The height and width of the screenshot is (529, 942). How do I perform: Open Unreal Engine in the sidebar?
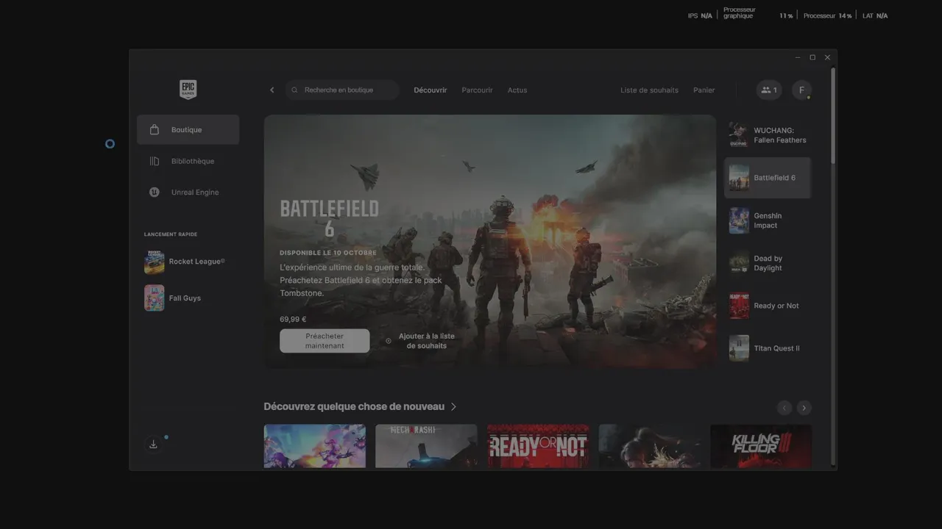tap(188, 192)
